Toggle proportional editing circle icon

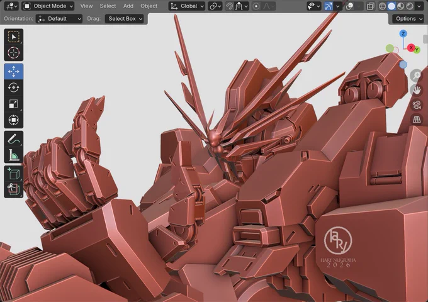[256, 6]
